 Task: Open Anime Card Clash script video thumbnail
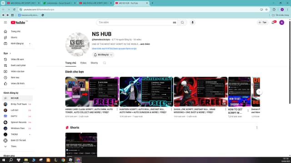point(92,92)
